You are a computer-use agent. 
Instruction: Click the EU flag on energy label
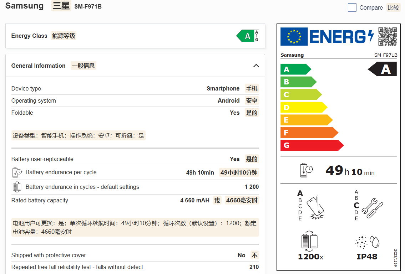pos(294,36)
